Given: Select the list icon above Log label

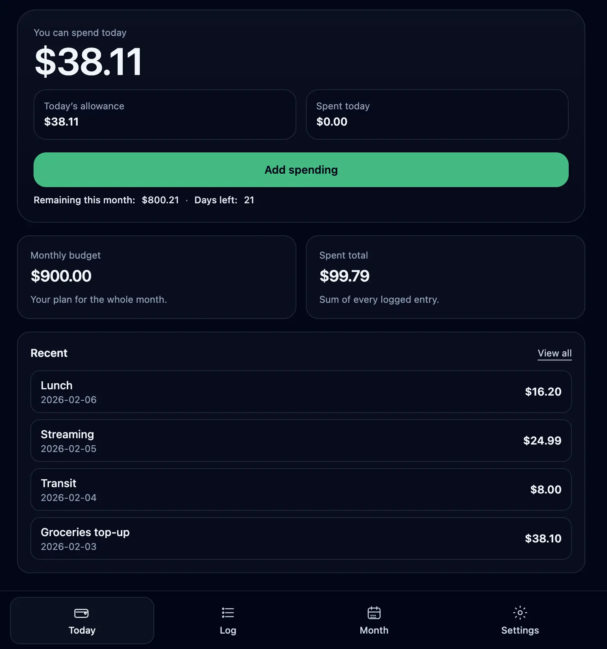Looking at the screenshot, I should [228, 613].
